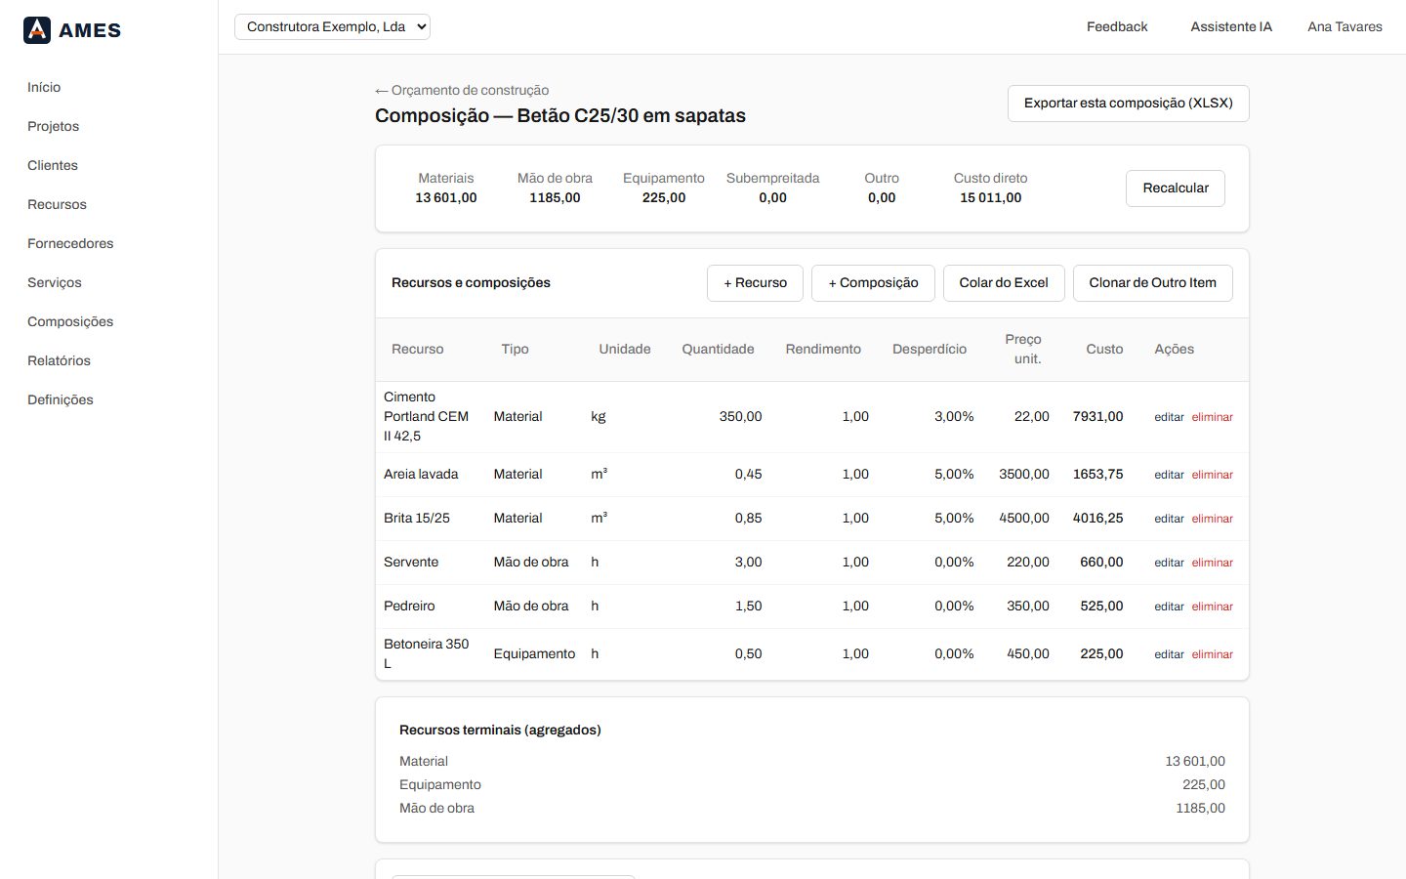Eliminate the Betoneira 350 L row
This screenshot has width=1406, height=879.
click(x=1212, y=654)
